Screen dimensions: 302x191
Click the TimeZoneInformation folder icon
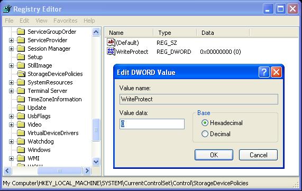21,99
